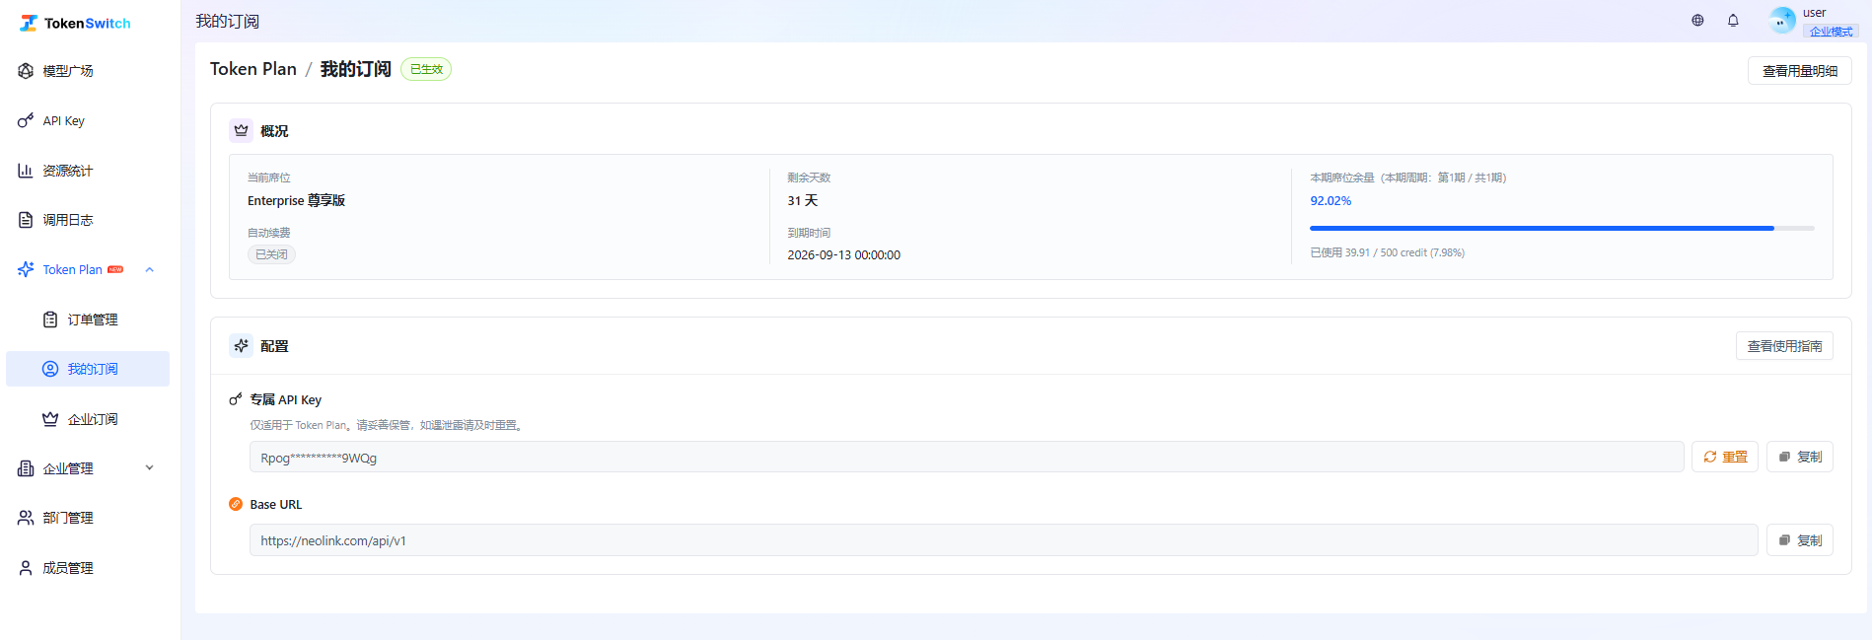Click the user avatar

(x=1782, y=20)
